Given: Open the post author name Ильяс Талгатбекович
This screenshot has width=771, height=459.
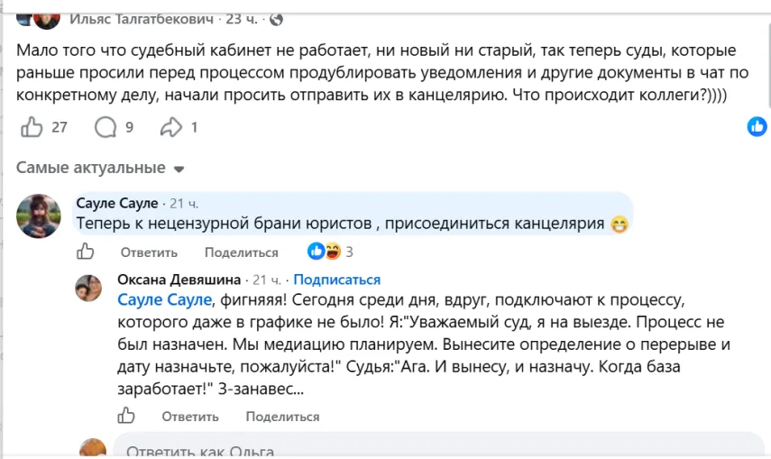Looking at the screenshot, I should [141, 19].
